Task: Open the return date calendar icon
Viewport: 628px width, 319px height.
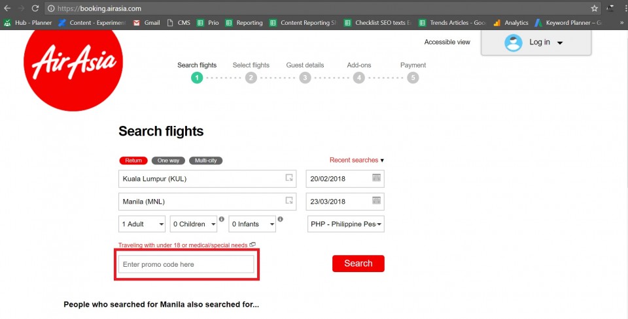Action: (x=376, y=200)
